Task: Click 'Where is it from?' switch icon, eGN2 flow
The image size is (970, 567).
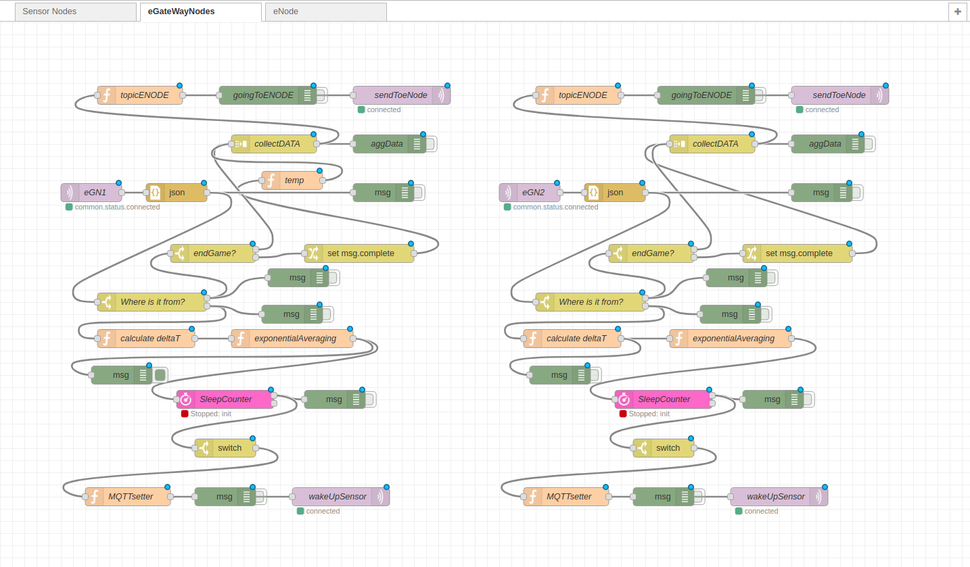Action: coord(545,302)
